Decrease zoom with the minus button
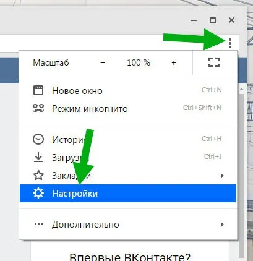 pyautogui.click(x=103, y=62)
